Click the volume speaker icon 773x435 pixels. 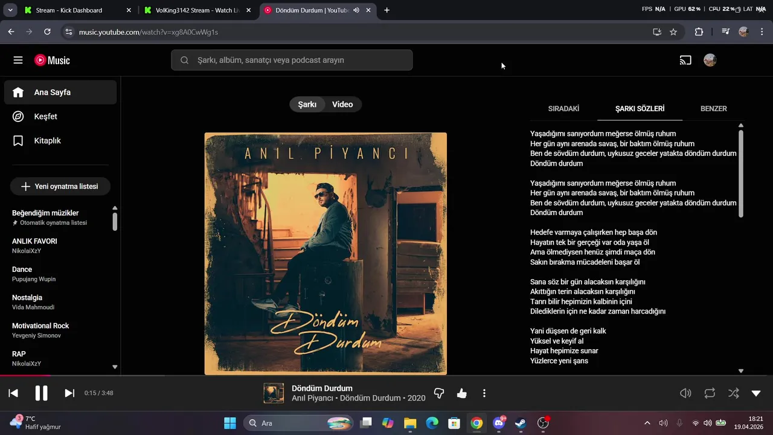click(x=685, y=393)
